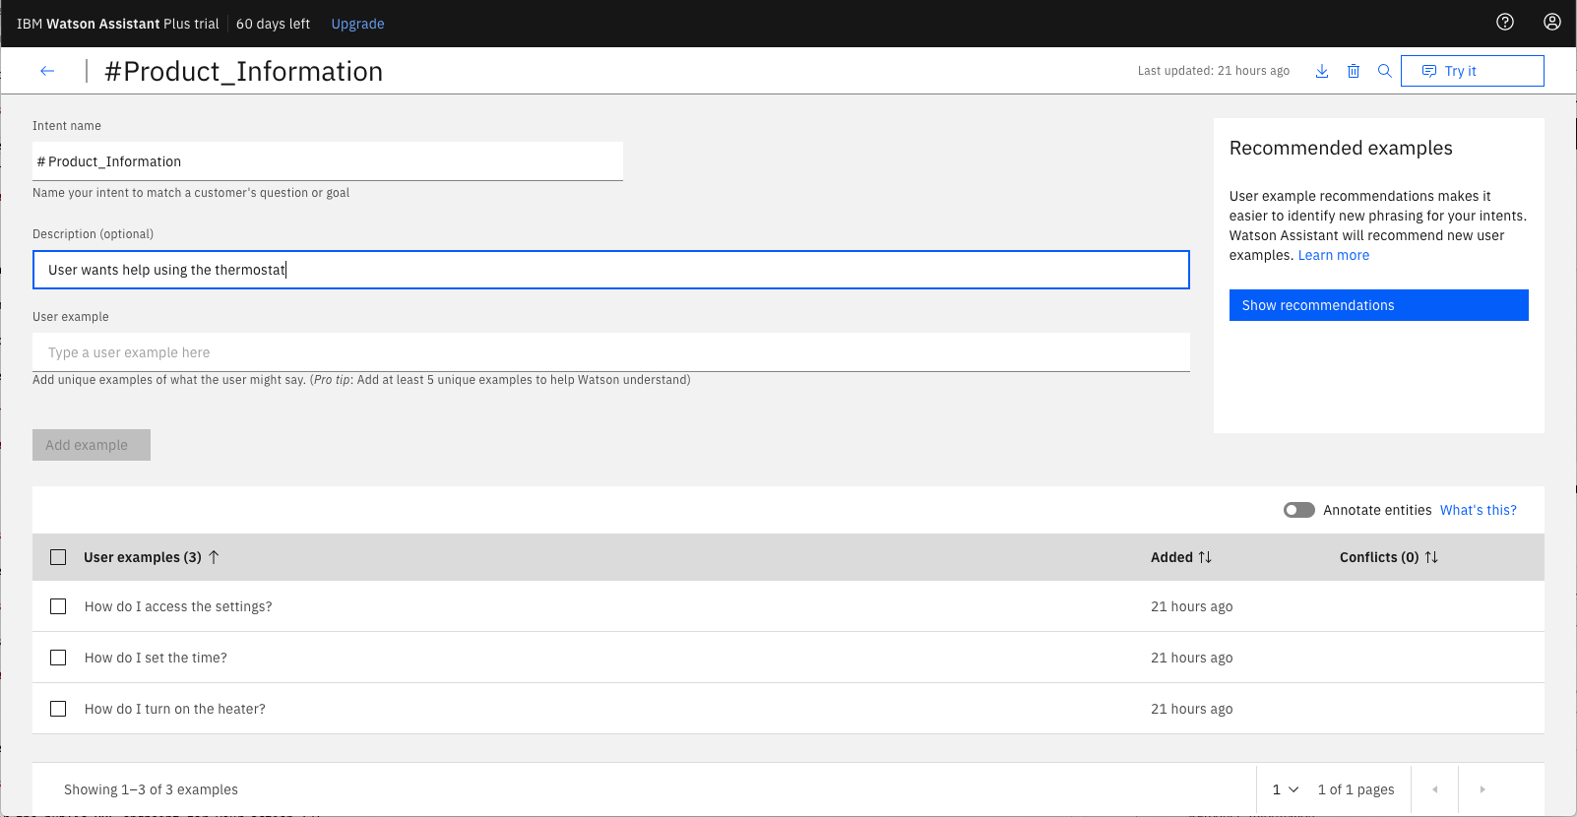Open the user profile icon
Image resolution: width=1577 pixels, height=817 pixels.
(x=1552, y=22)
